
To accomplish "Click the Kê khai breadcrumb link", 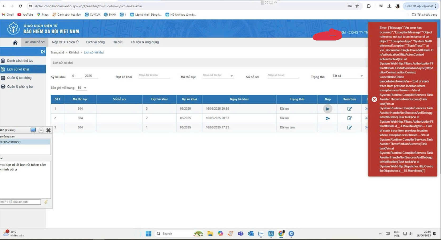I will 74,53.
